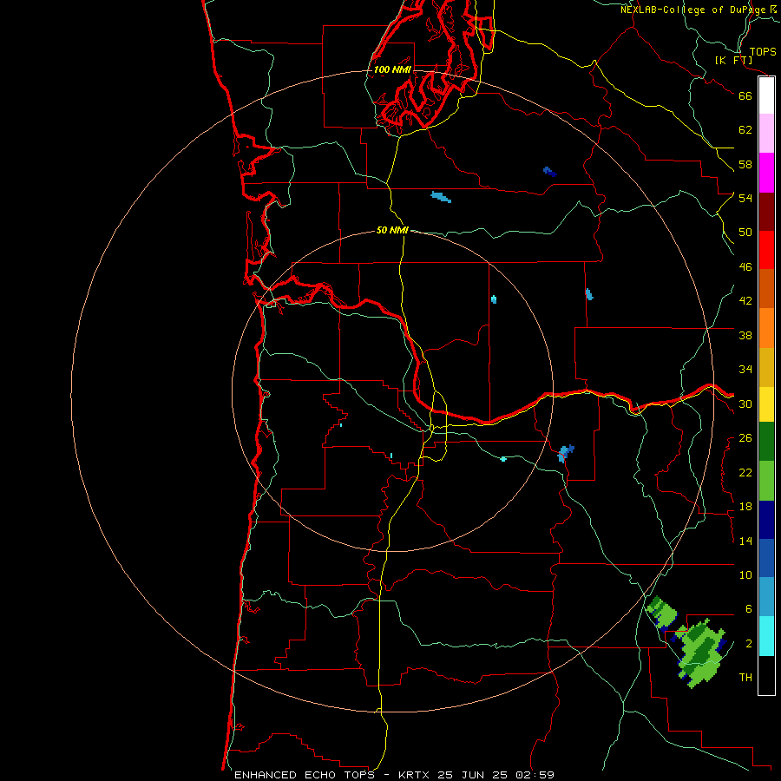781x781 pixels.
Task: Click the 100 NMI range ring label
Action: tap(392, 69)
